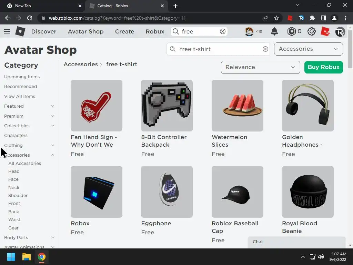
Task: Open the Robux balance icon
Action: (x=291, y=31)
